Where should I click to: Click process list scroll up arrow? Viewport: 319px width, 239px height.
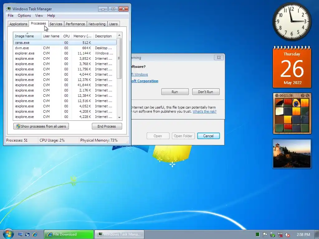click(119, 35)
